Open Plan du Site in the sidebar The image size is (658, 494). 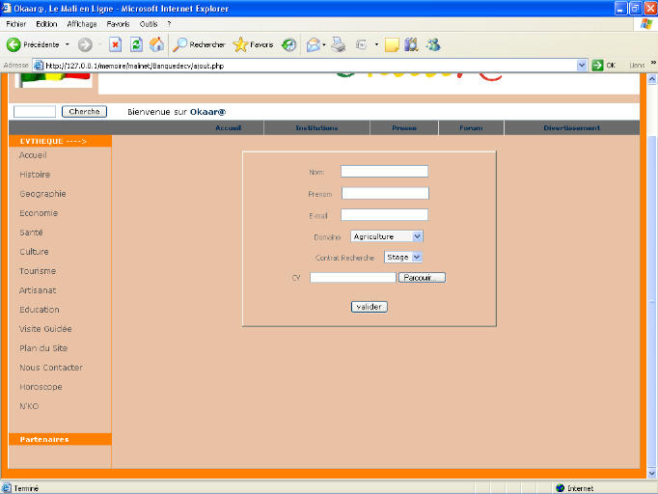43,348
